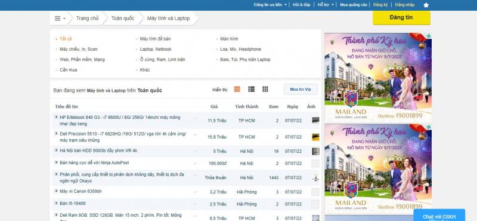Click the yellow Đăng tin button

401,18
